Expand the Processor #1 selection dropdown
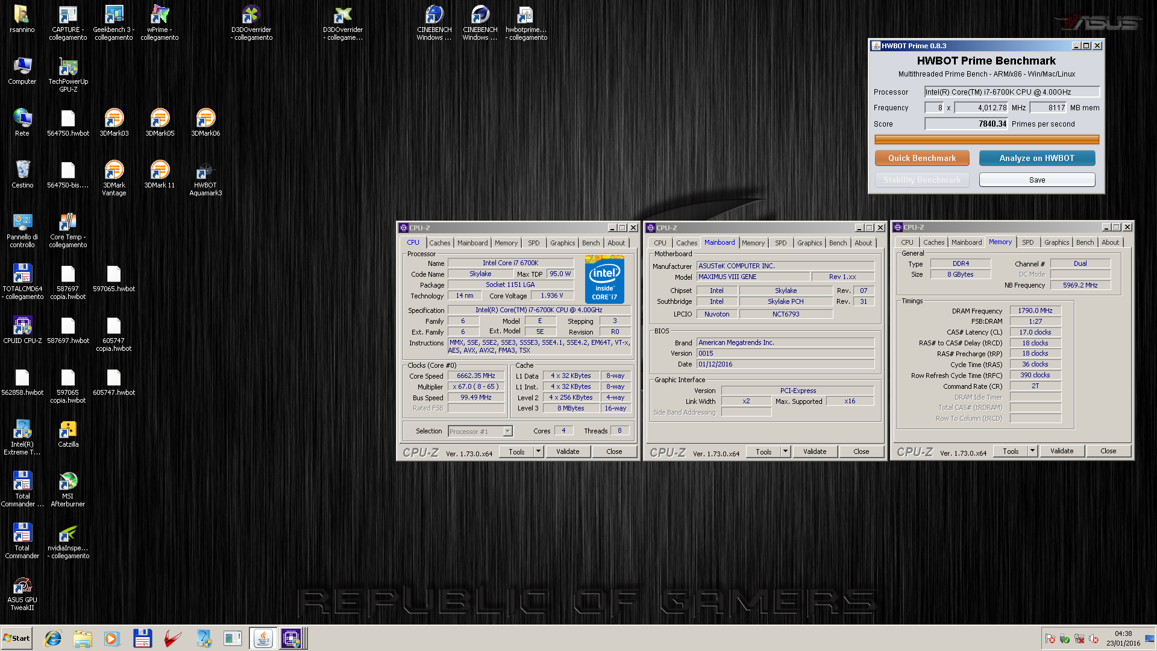1157x651 pixels. click(507, 431)
